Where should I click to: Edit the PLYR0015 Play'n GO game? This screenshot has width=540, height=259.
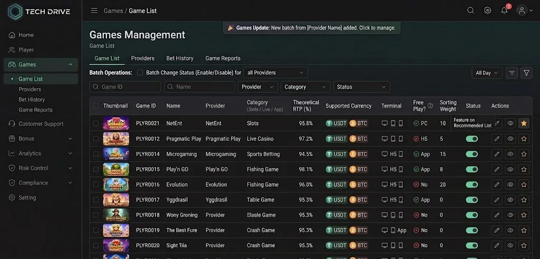tap(497, 169)
